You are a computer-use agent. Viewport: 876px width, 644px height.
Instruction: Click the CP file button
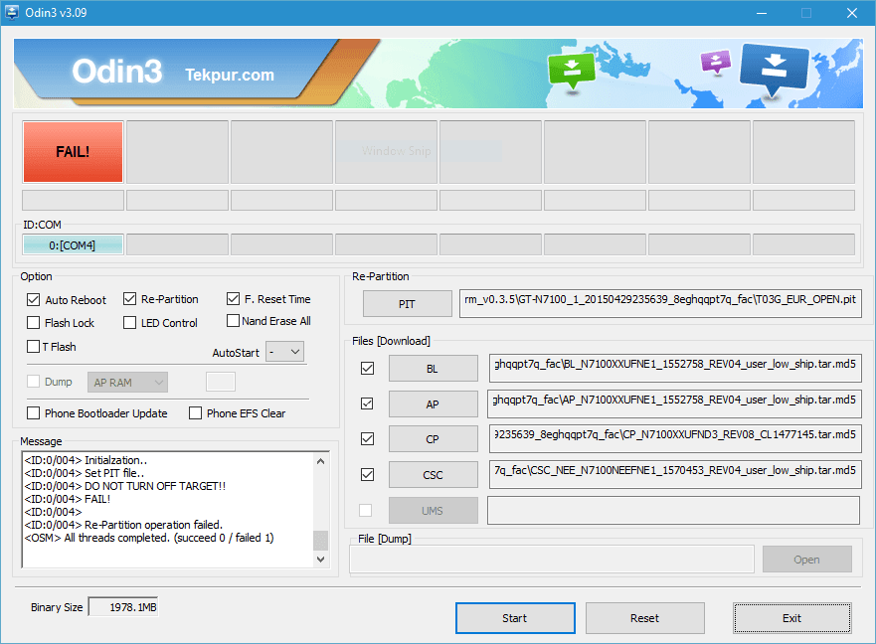tap(433, 439)
